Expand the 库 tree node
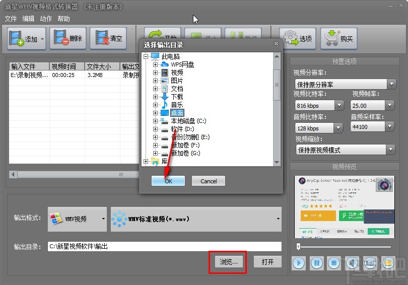This screenshot has width=408, height=285. point(146,161)
